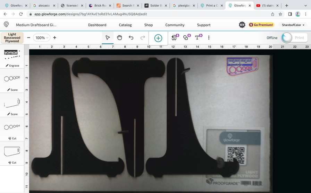Zoom in with the plus button
Viewport: 311px width, 193px height.
tap(54, 38)
